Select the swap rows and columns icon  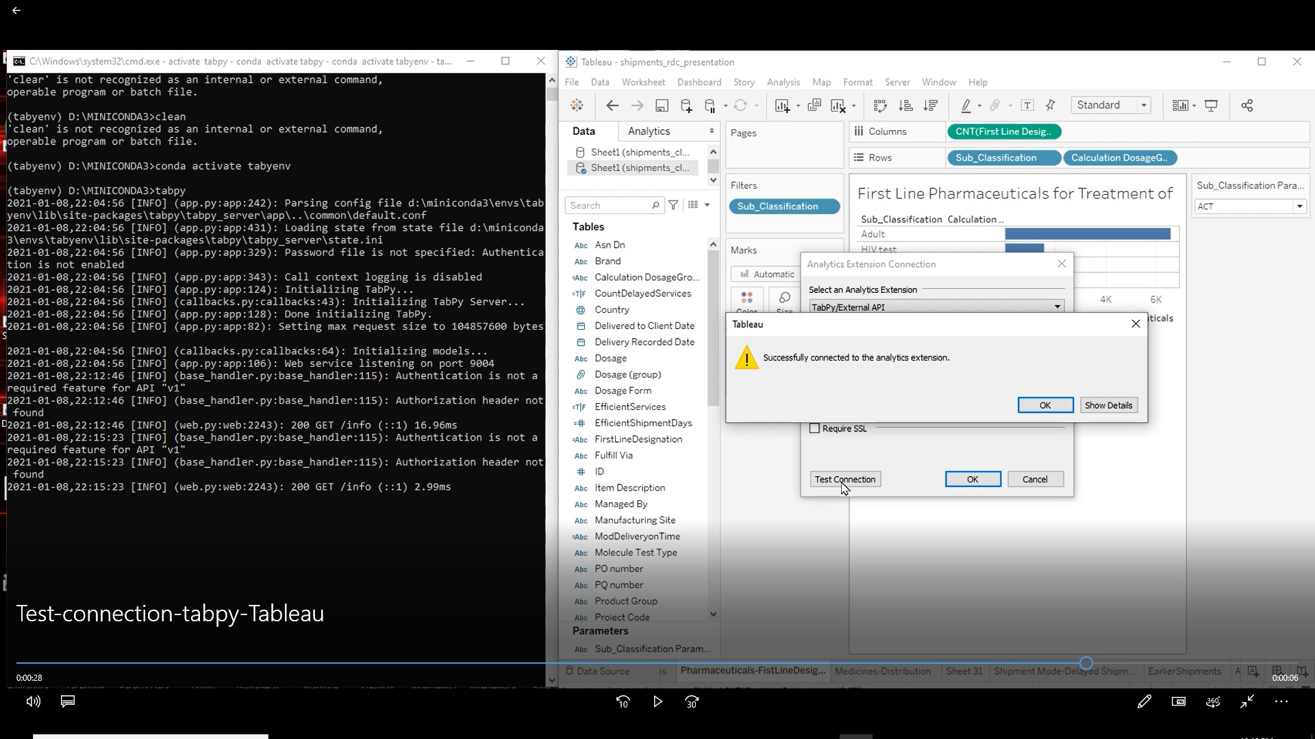point(881,105)
